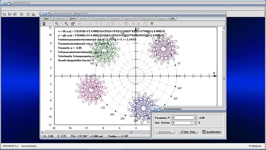The width and height of the screenshot is (266, 150).
Task: Click the right arrow of the Parameter P slider
Action: (195, 117)
